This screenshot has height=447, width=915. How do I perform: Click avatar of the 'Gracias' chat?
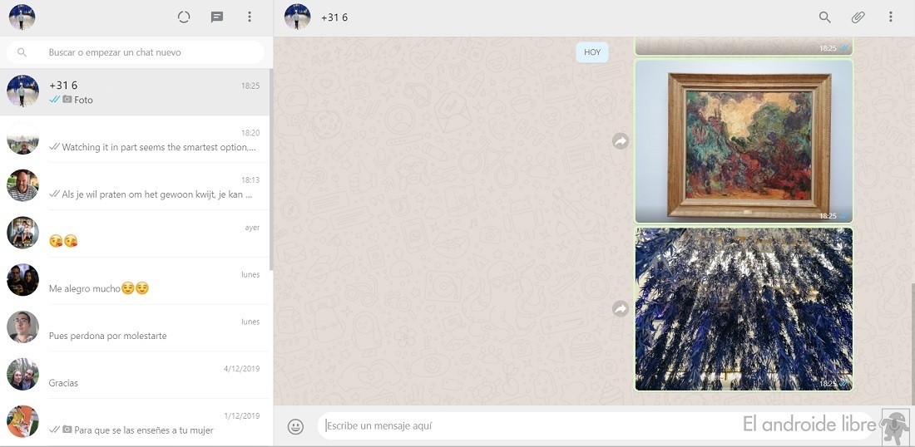22,375
